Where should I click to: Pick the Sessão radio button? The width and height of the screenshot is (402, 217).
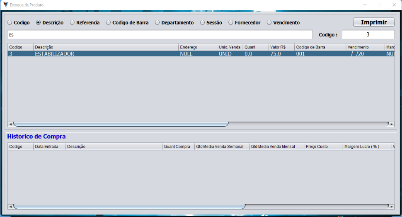coord(203,23)
